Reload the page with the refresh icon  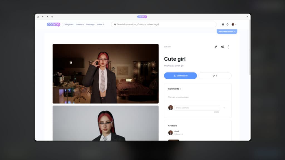pos(52,17)
